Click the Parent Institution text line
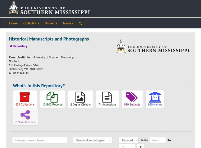The height and width of the screenshot is (148, 201). 42,57
